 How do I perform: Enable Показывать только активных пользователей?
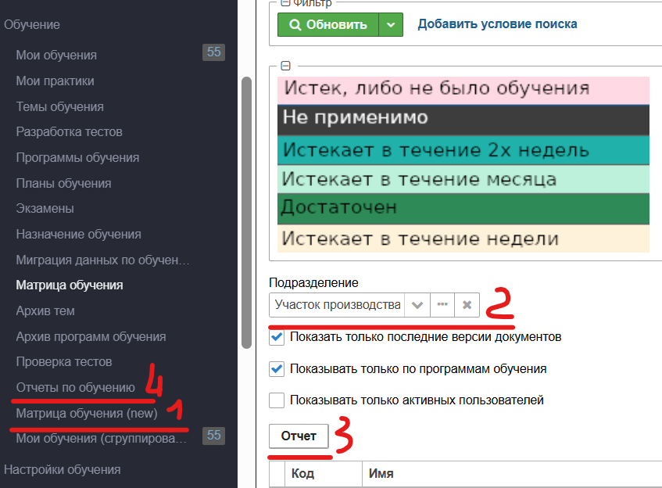[x=277, y=400]
